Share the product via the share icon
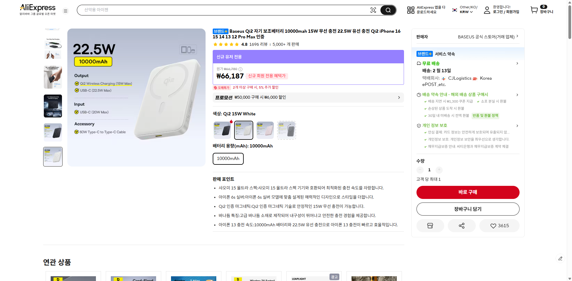572x281 pixels. [x=461, y=225]
